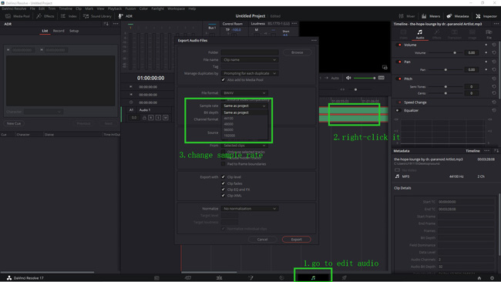The width and height of the screenshot is (501, 282).
Task: Open the Fairlight menu
Action: point(157,8)
